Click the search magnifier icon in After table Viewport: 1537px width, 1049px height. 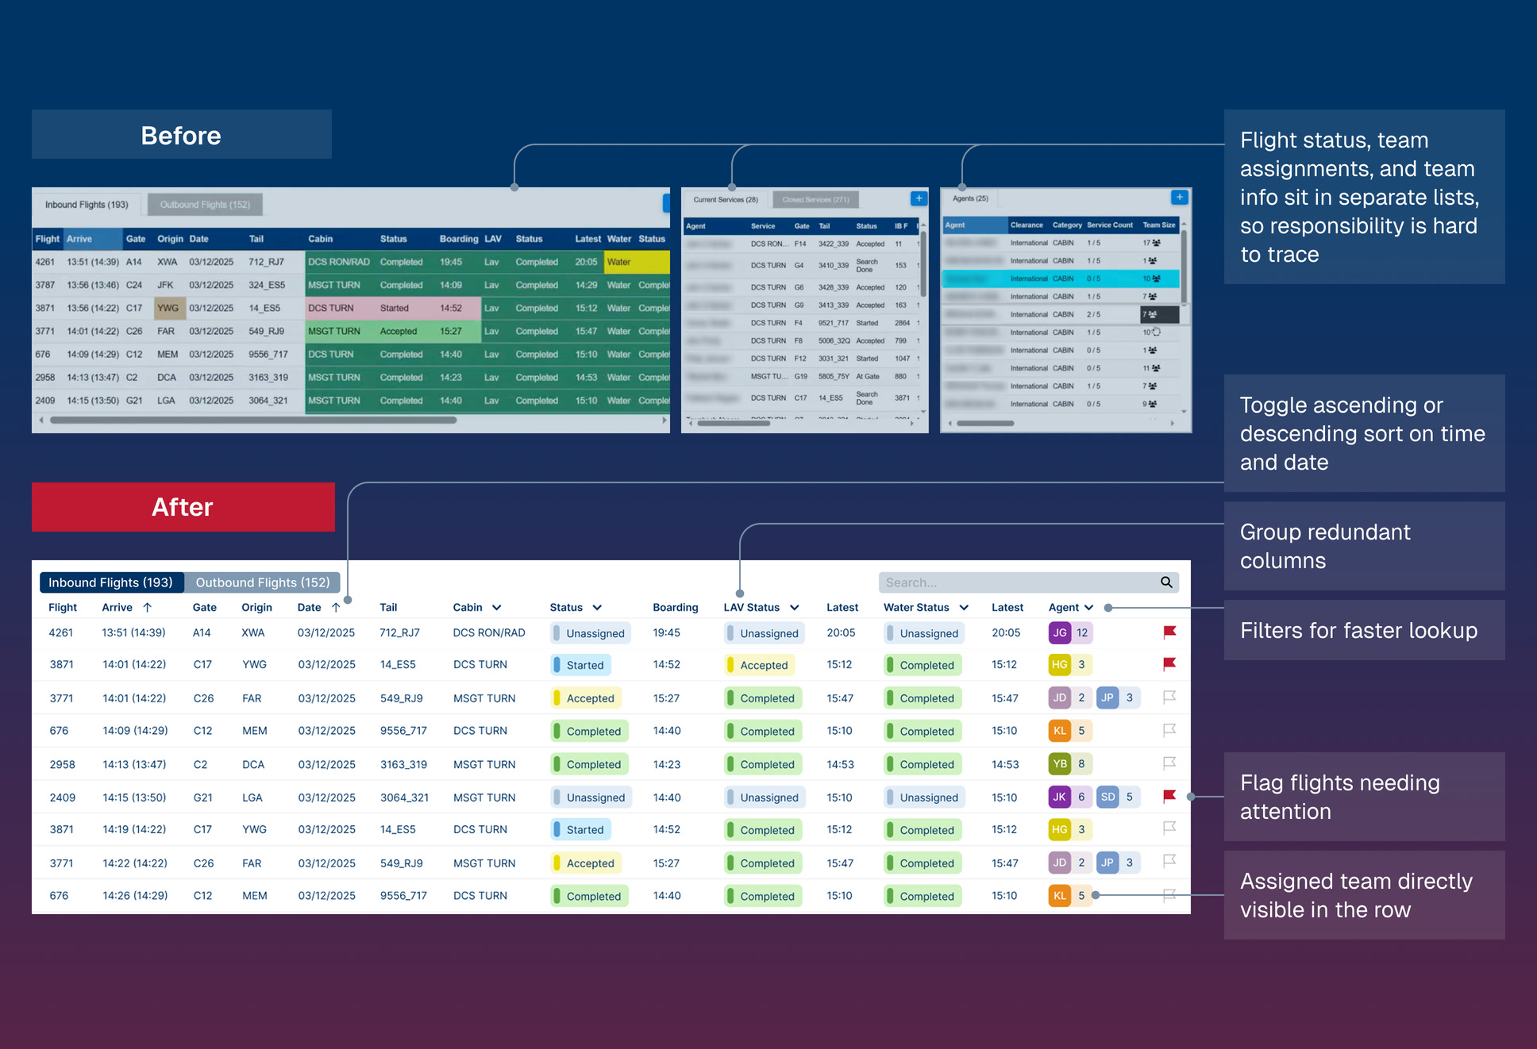(1166, 582)
